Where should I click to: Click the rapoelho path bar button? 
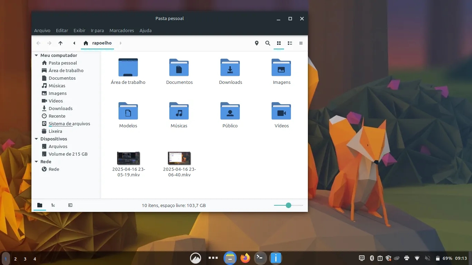98,43
